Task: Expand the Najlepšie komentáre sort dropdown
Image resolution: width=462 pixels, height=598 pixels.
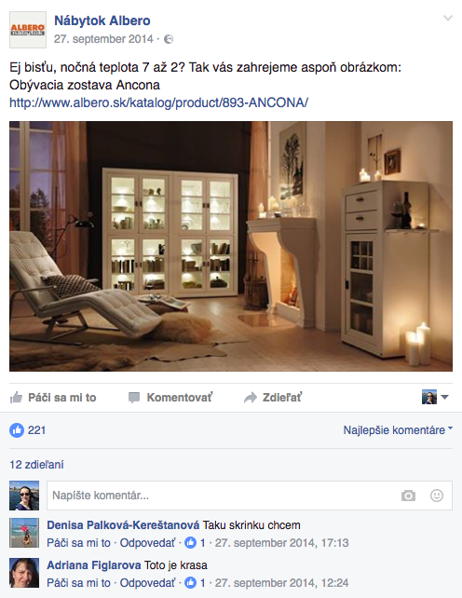Action: [398, 430]
